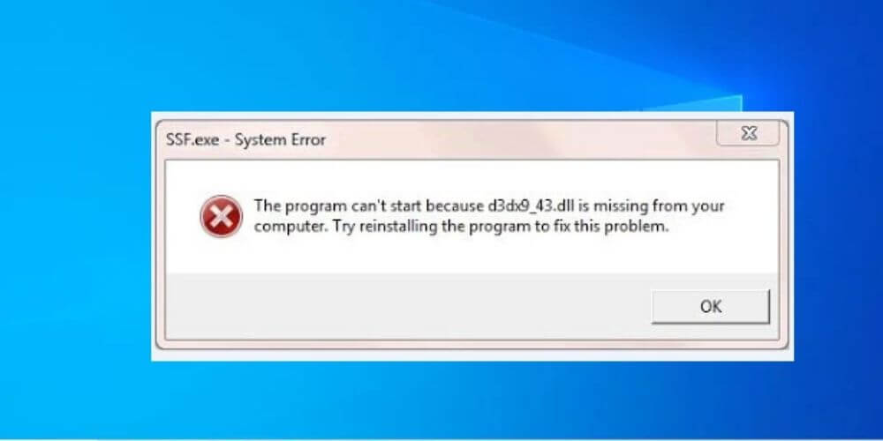Click the d3dx9_43.dll filename in message
The width and height of the screenshot is (883, 441).
tap(530, 206)
